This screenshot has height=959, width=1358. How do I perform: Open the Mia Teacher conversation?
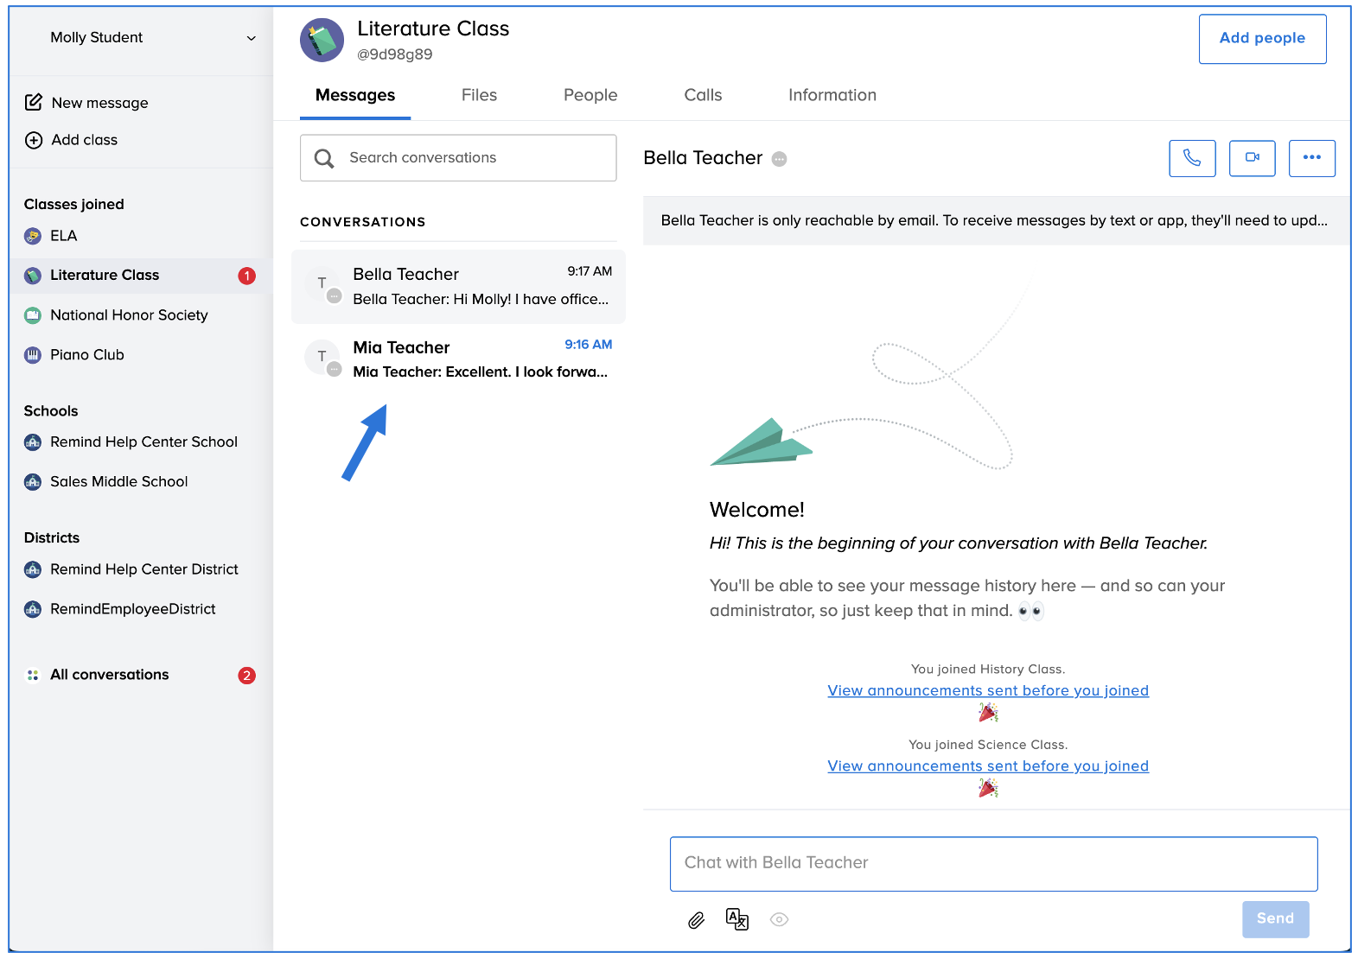[x=458, y=359]
